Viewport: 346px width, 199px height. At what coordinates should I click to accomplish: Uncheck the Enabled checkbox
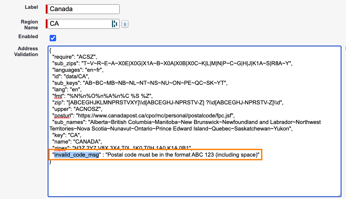53,38
